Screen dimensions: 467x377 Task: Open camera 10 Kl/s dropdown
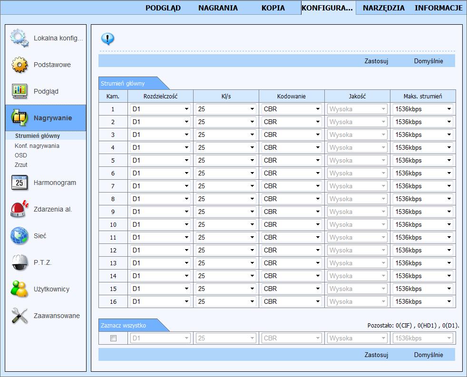226,224
